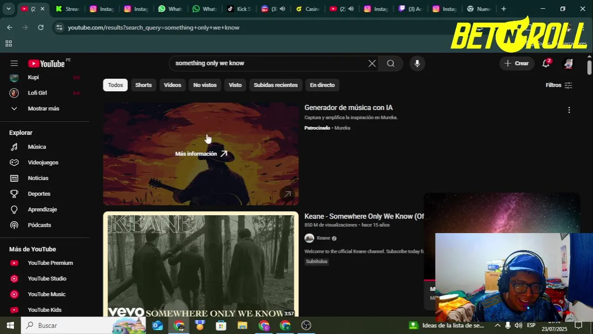This screenshot has width=593, height=334.
Task: Open ad title Generador de música con IA
Action: (348, 108)
